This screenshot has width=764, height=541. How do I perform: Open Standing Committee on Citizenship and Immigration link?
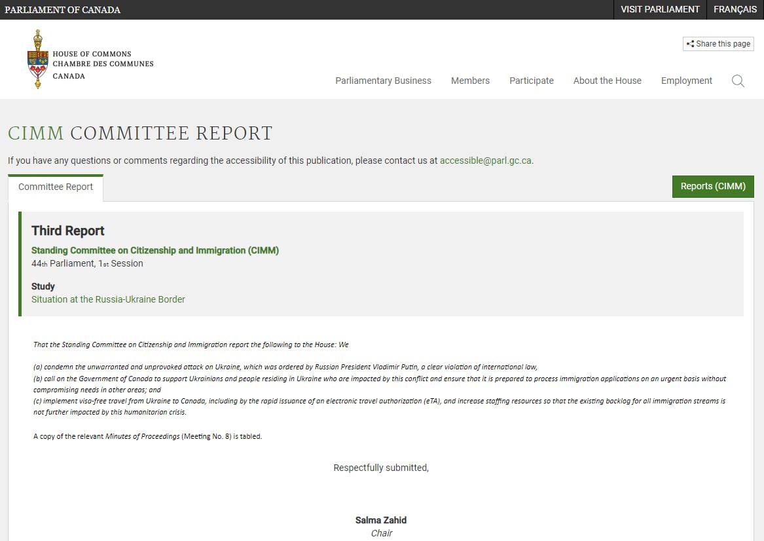click(155, 250)
